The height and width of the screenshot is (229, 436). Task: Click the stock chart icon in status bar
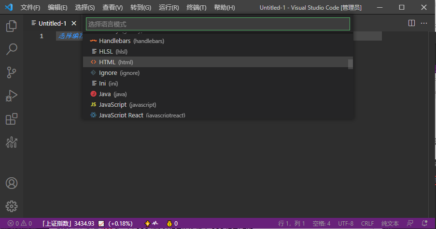101,223
